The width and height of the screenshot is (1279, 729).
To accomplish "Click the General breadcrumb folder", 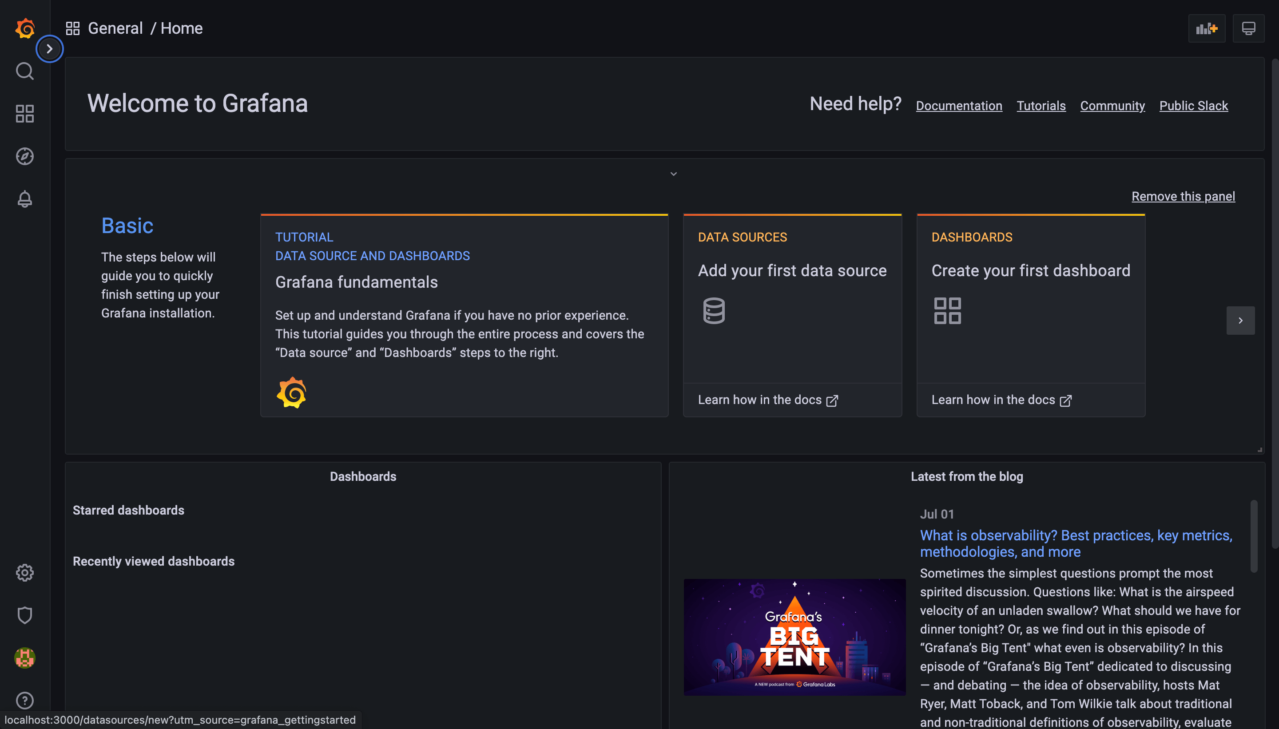I will click(115, 28).
